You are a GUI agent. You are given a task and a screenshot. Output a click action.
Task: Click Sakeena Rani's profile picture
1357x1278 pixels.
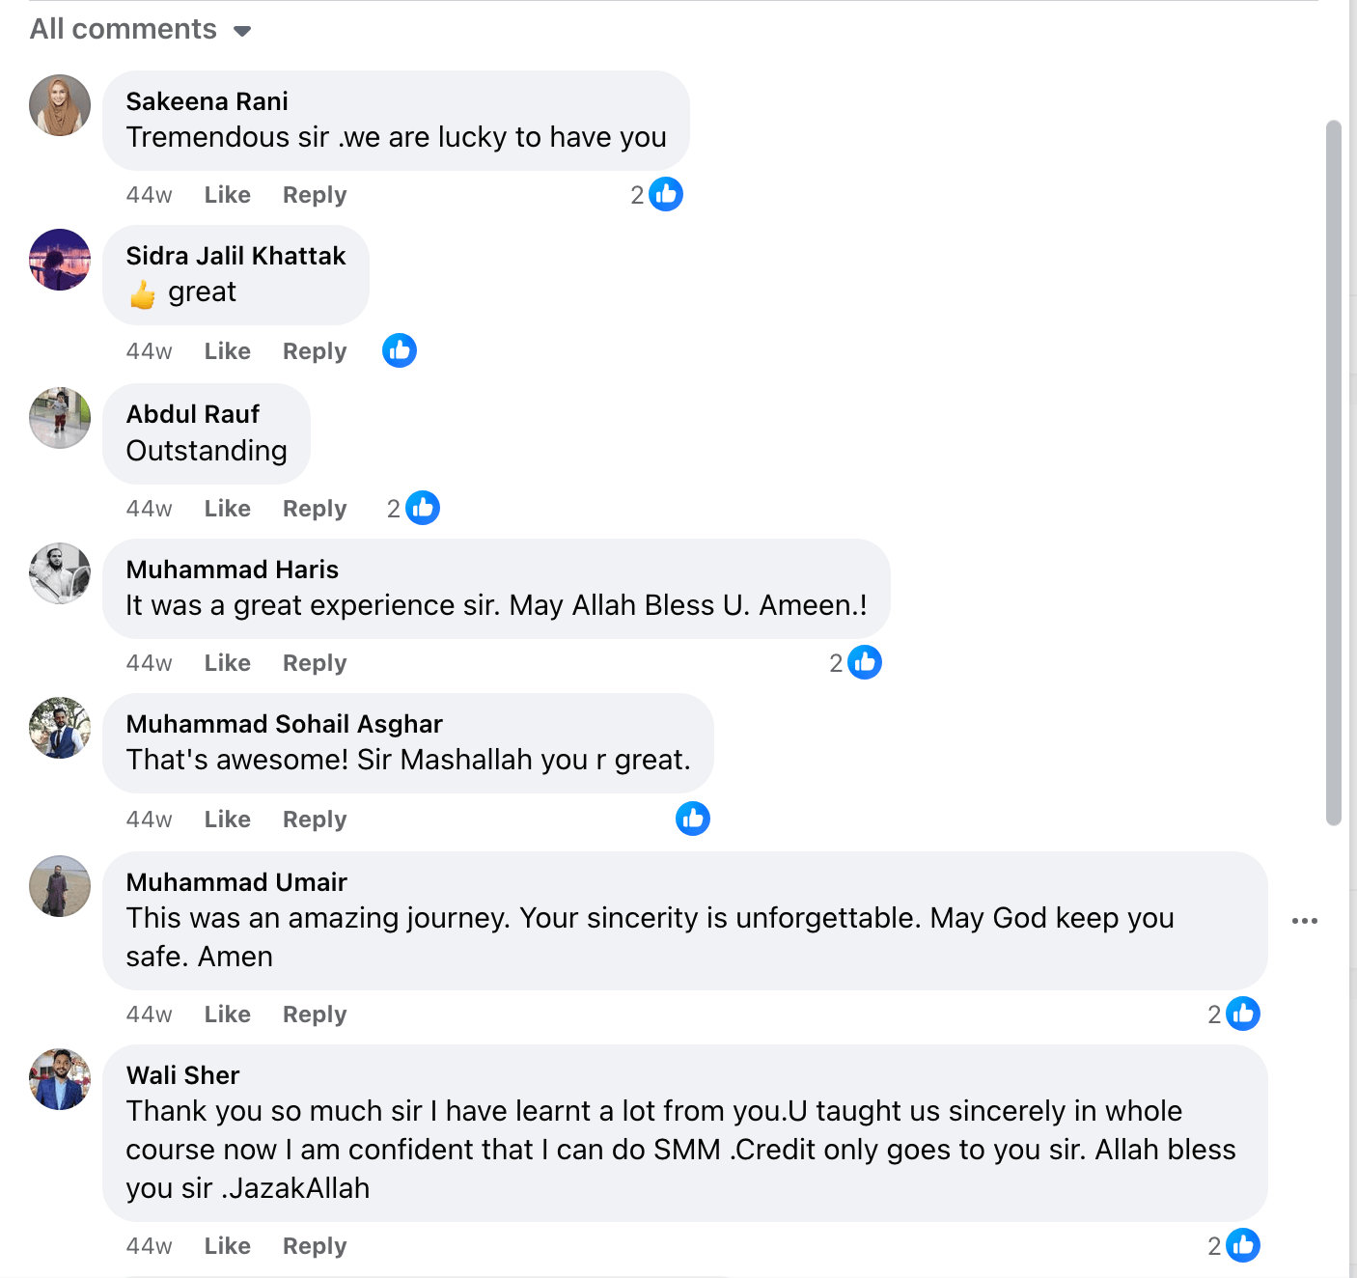tap(60, 105)
